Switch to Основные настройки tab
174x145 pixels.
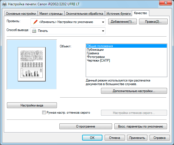tap(21, 14)
